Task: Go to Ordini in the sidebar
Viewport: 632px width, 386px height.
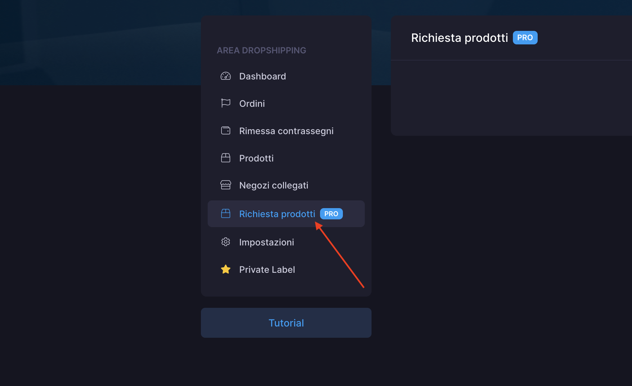Action: [252, 104]
